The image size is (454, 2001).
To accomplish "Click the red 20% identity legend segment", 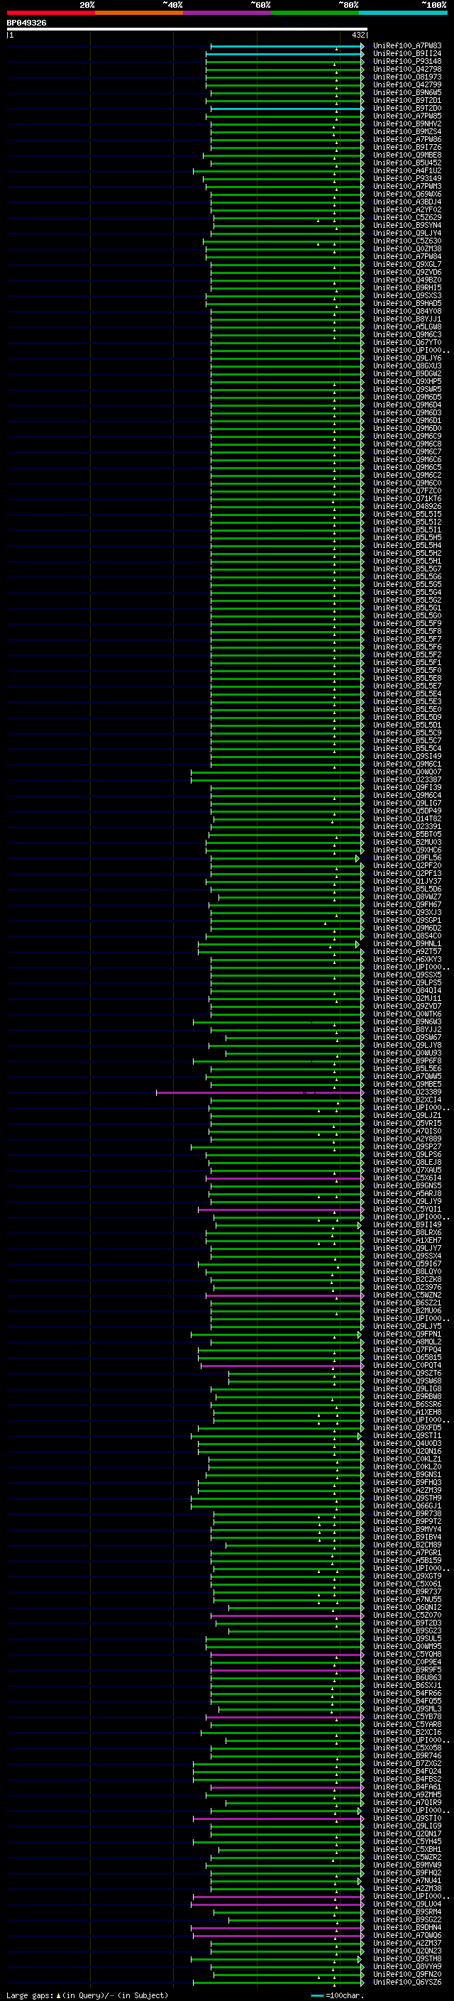I will pos(50,13).
